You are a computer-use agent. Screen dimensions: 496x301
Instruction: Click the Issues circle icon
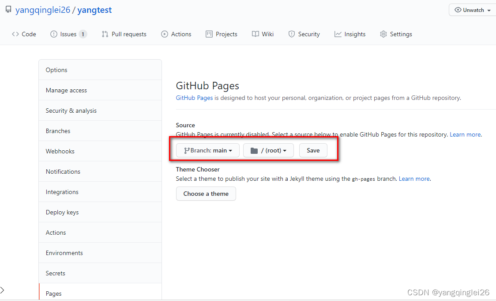pyautogui.click(x=54, y=34)
